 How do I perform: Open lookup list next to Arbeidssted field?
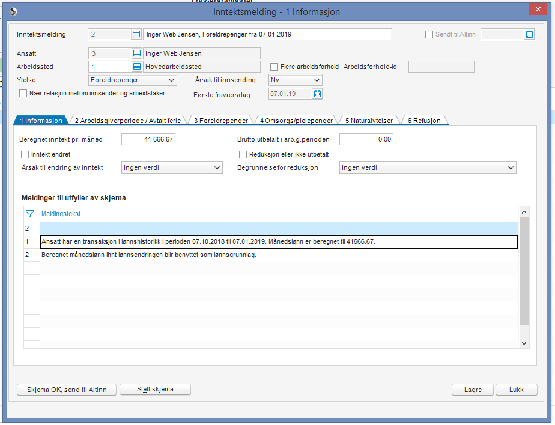[136, 67]
